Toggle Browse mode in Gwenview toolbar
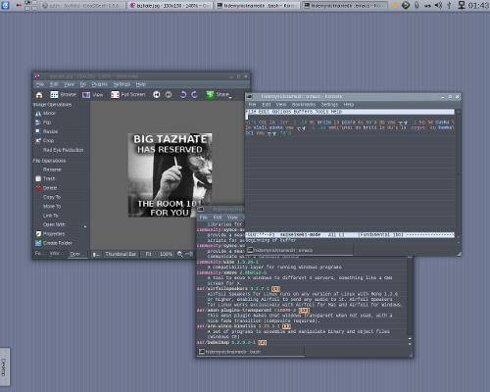This screenshot has width=490, height=392. [x=63, y=95]
